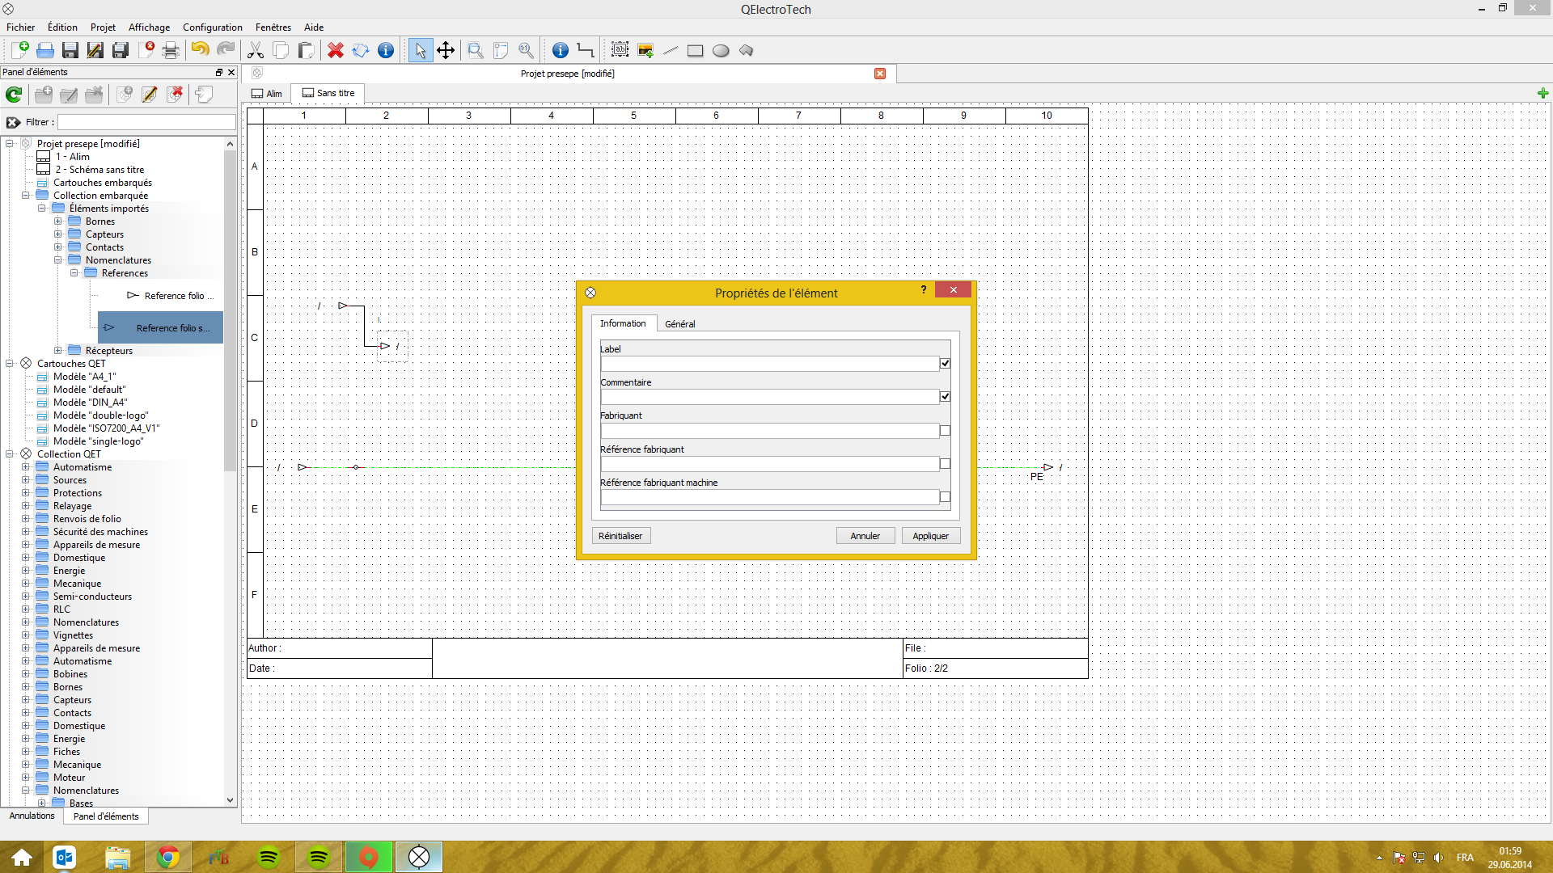Open the Affichage menu

tap(149, 27)
